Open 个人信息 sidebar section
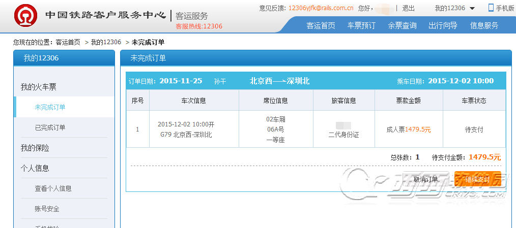This screenshot has height=228, width=516. click(35, 169)
